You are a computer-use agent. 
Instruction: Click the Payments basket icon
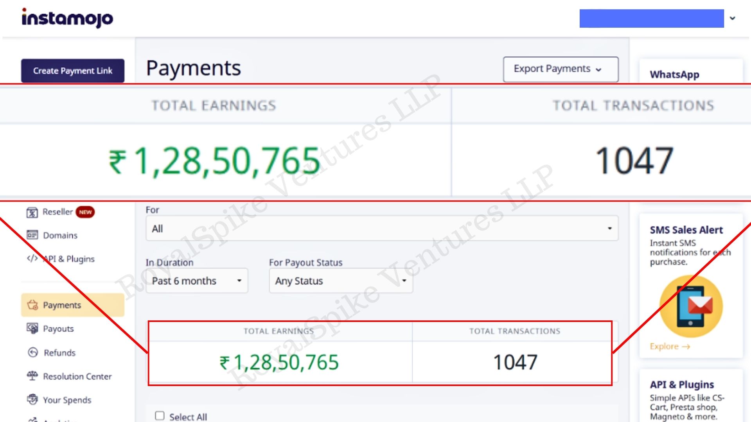(x=32, y=305)
